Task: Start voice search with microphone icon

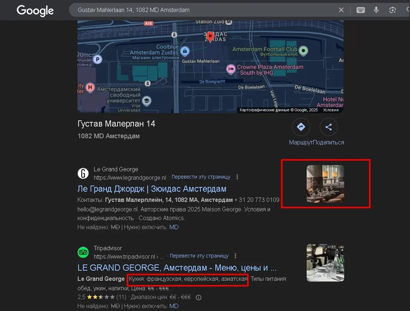Action: pos(376,10)
